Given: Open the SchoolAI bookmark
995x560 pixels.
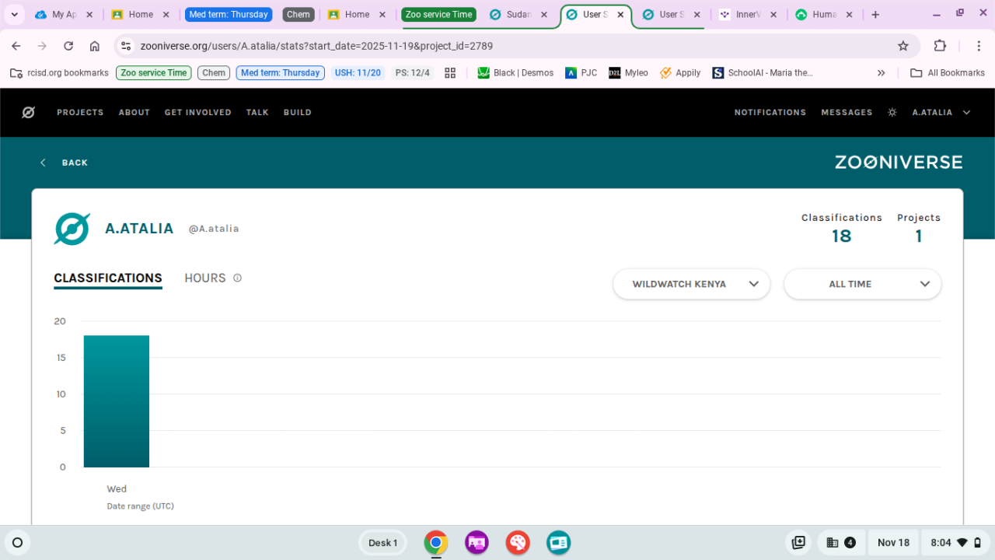Looking at the screenshot, I should click(x=763, y=73).
